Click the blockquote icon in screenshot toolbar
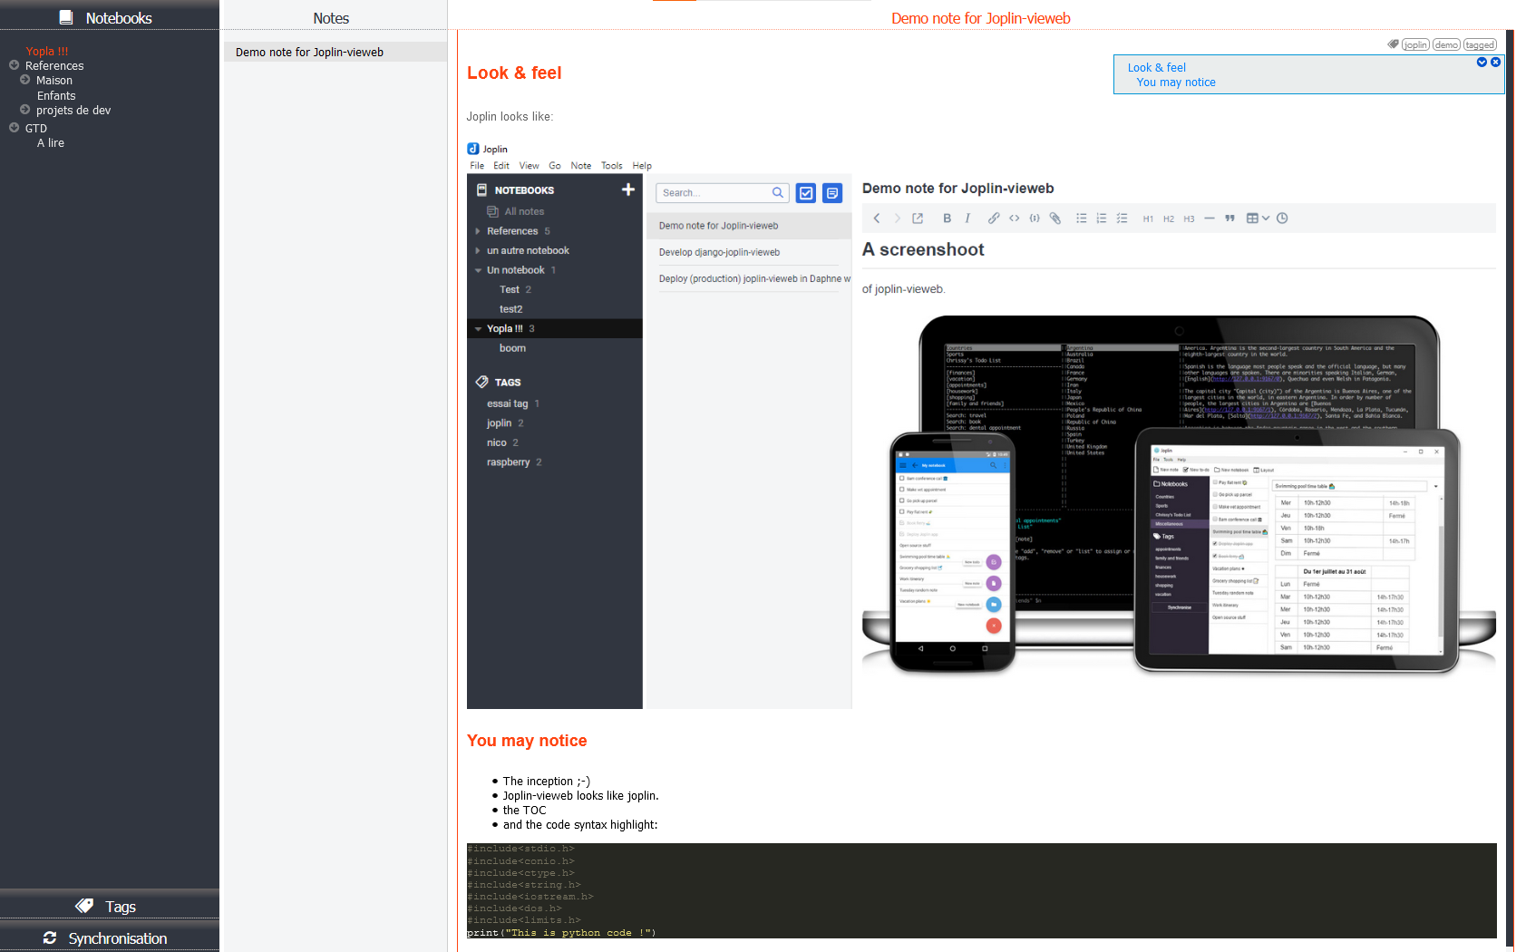1516x952 pixels. (1229, 218)
